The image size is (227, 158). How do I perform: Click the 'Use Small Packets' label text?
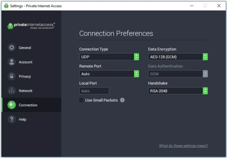(x=101, y=100)
